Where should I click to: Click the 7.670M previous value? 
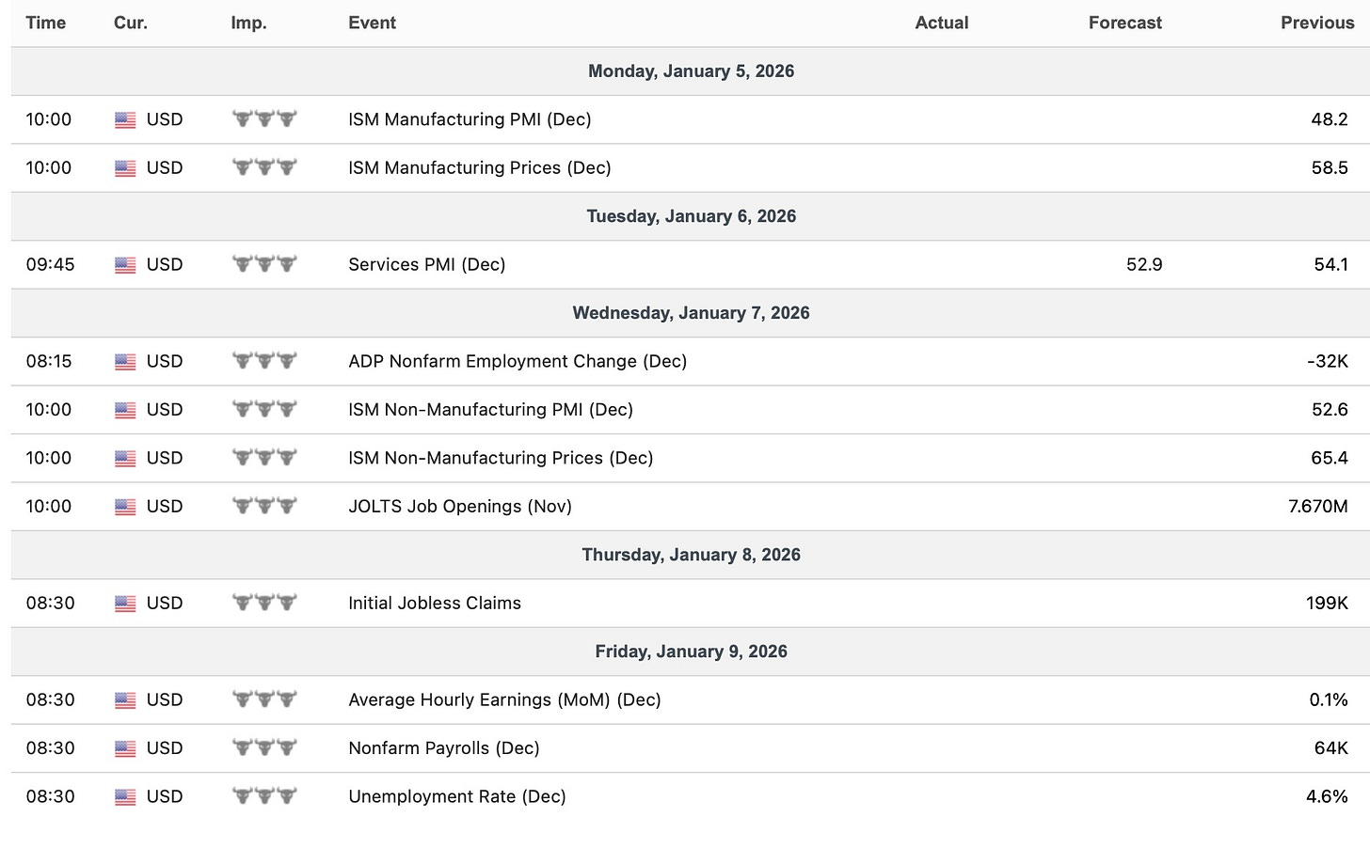(1318, 506)
